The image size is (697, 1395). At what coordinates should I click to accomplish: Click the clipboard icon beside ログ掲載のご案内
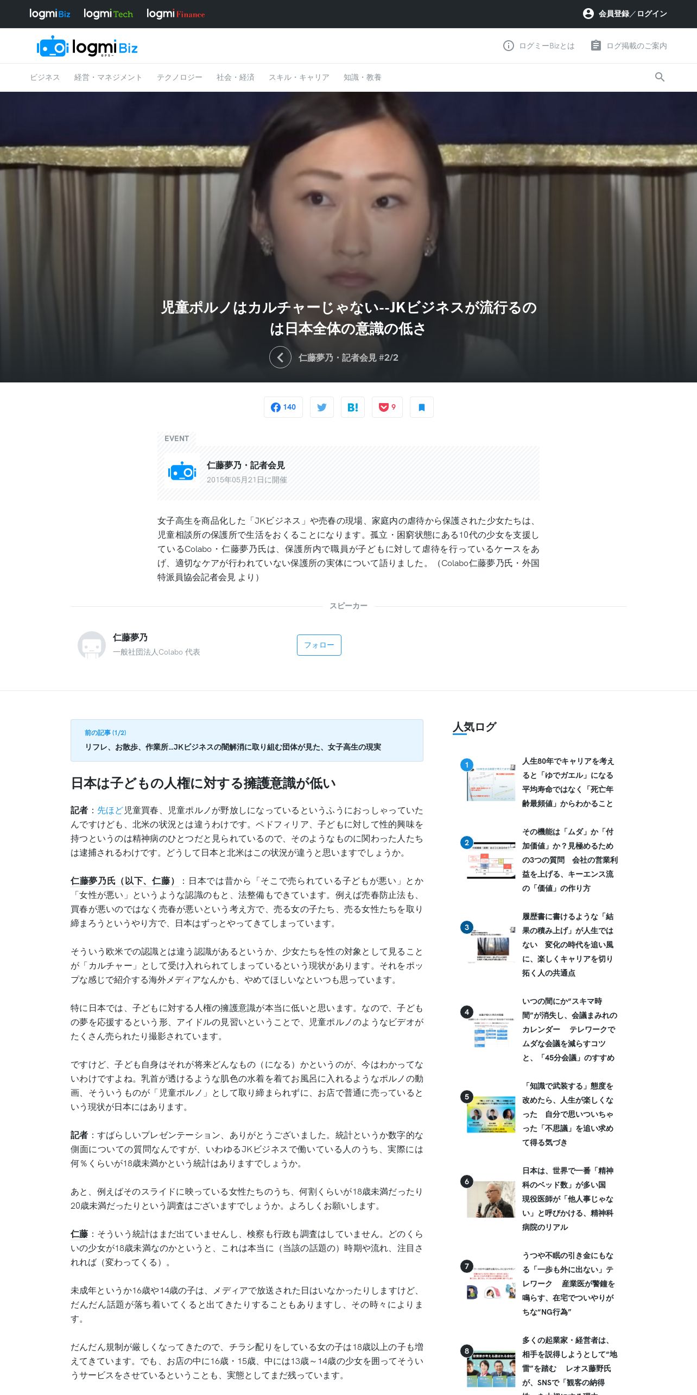(x=595, y=46)
